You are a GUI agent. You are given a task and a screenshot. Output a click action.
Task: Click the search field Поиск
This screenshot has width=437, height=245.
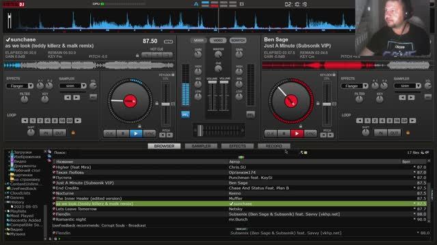point(178,152)
